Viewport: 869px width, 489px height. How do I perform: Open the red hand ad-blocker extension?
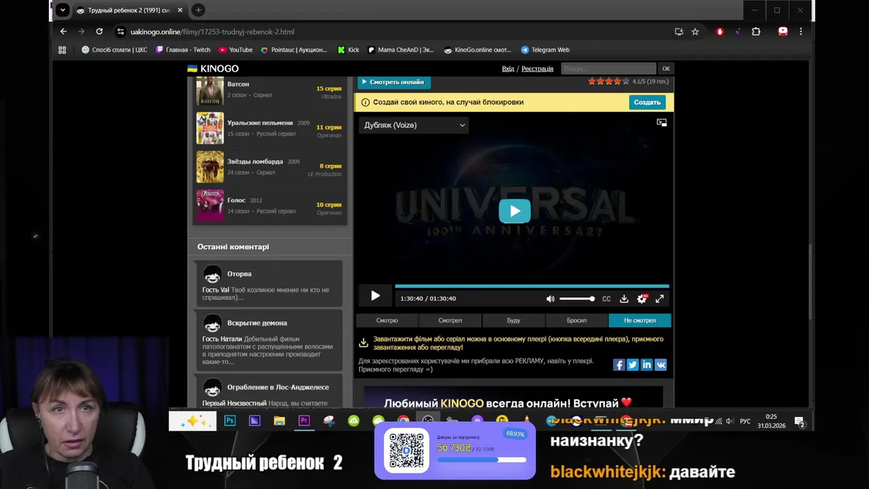(x=720, y=31)
